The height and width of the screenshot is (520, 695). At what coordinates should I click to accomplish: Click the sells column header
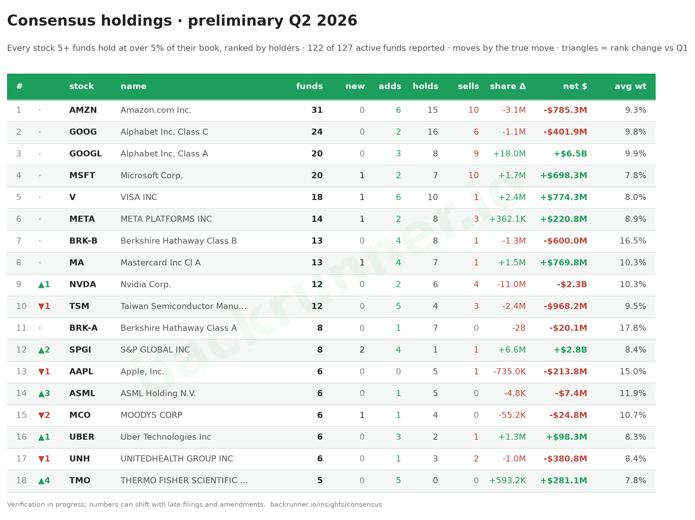[469, 86]
